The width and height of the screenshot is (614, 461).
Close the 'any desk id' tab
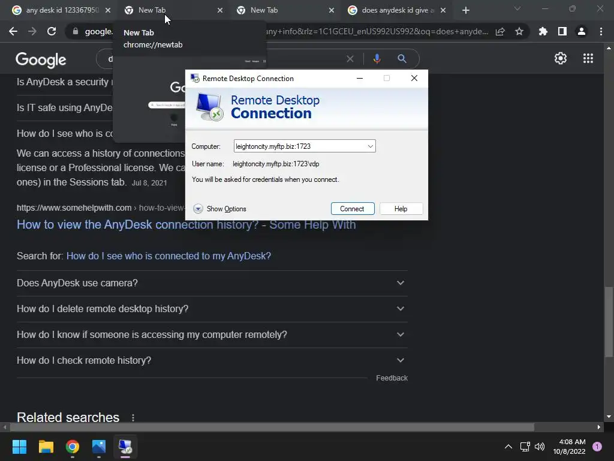coord(108,10)
